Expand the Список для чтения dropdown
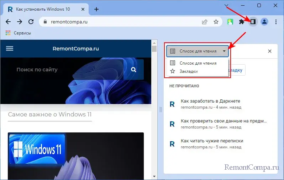284x180 pixels. pyautogui.click(x=198, y=51)
